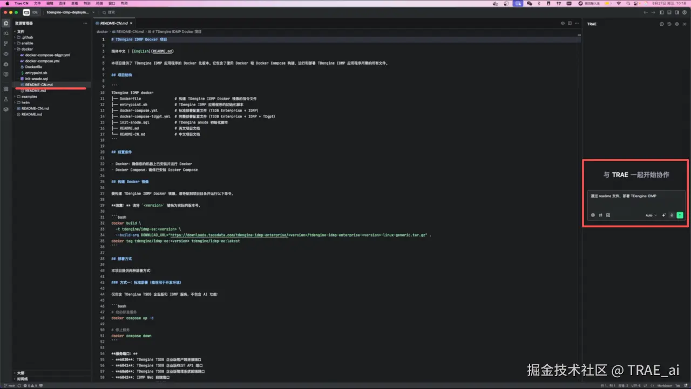The height and width of the screenshot is (389, 691).
Task: Open the Explorer icon in the activity bar
Action: click(x=6, y=23)
